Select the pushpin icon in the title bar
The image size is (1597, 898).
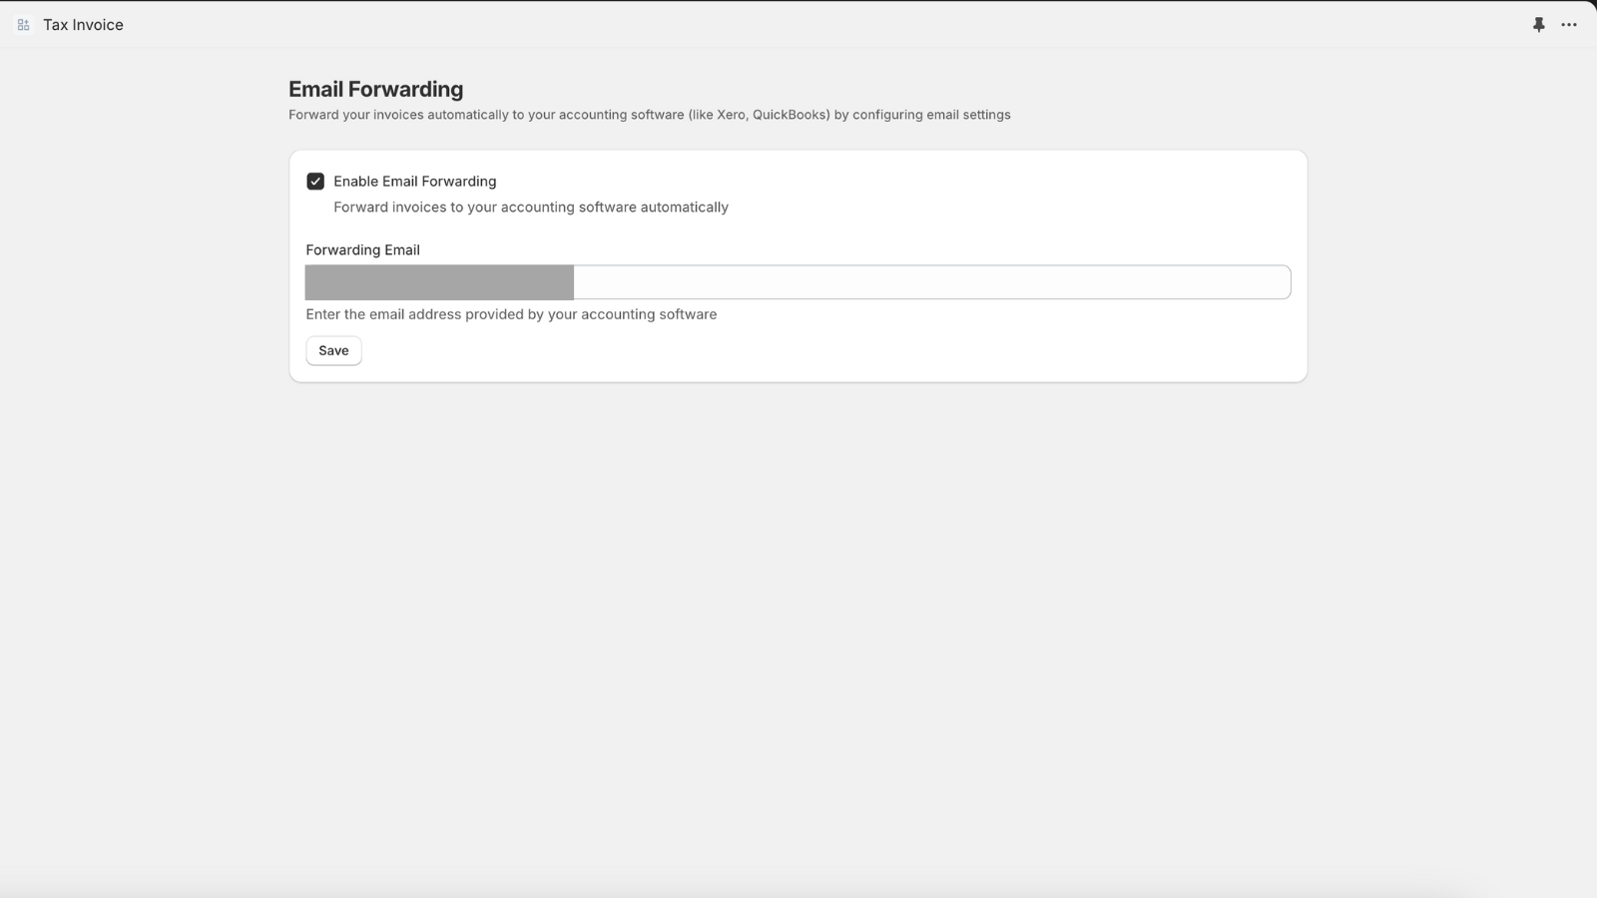(1538, 24)
